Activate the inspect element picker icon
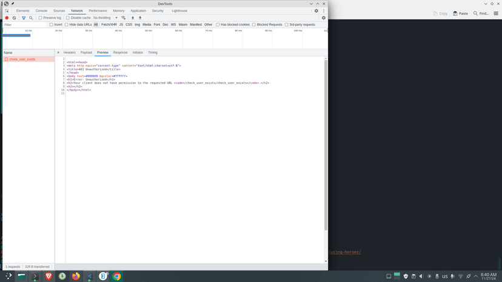 (x=7, y=11)
